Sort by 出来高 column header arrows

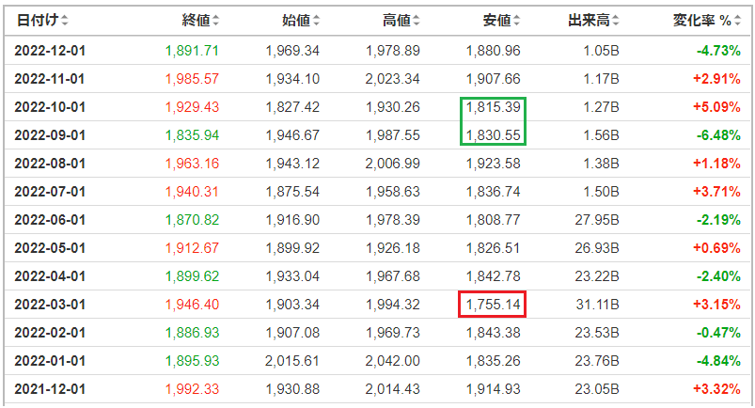616,21
